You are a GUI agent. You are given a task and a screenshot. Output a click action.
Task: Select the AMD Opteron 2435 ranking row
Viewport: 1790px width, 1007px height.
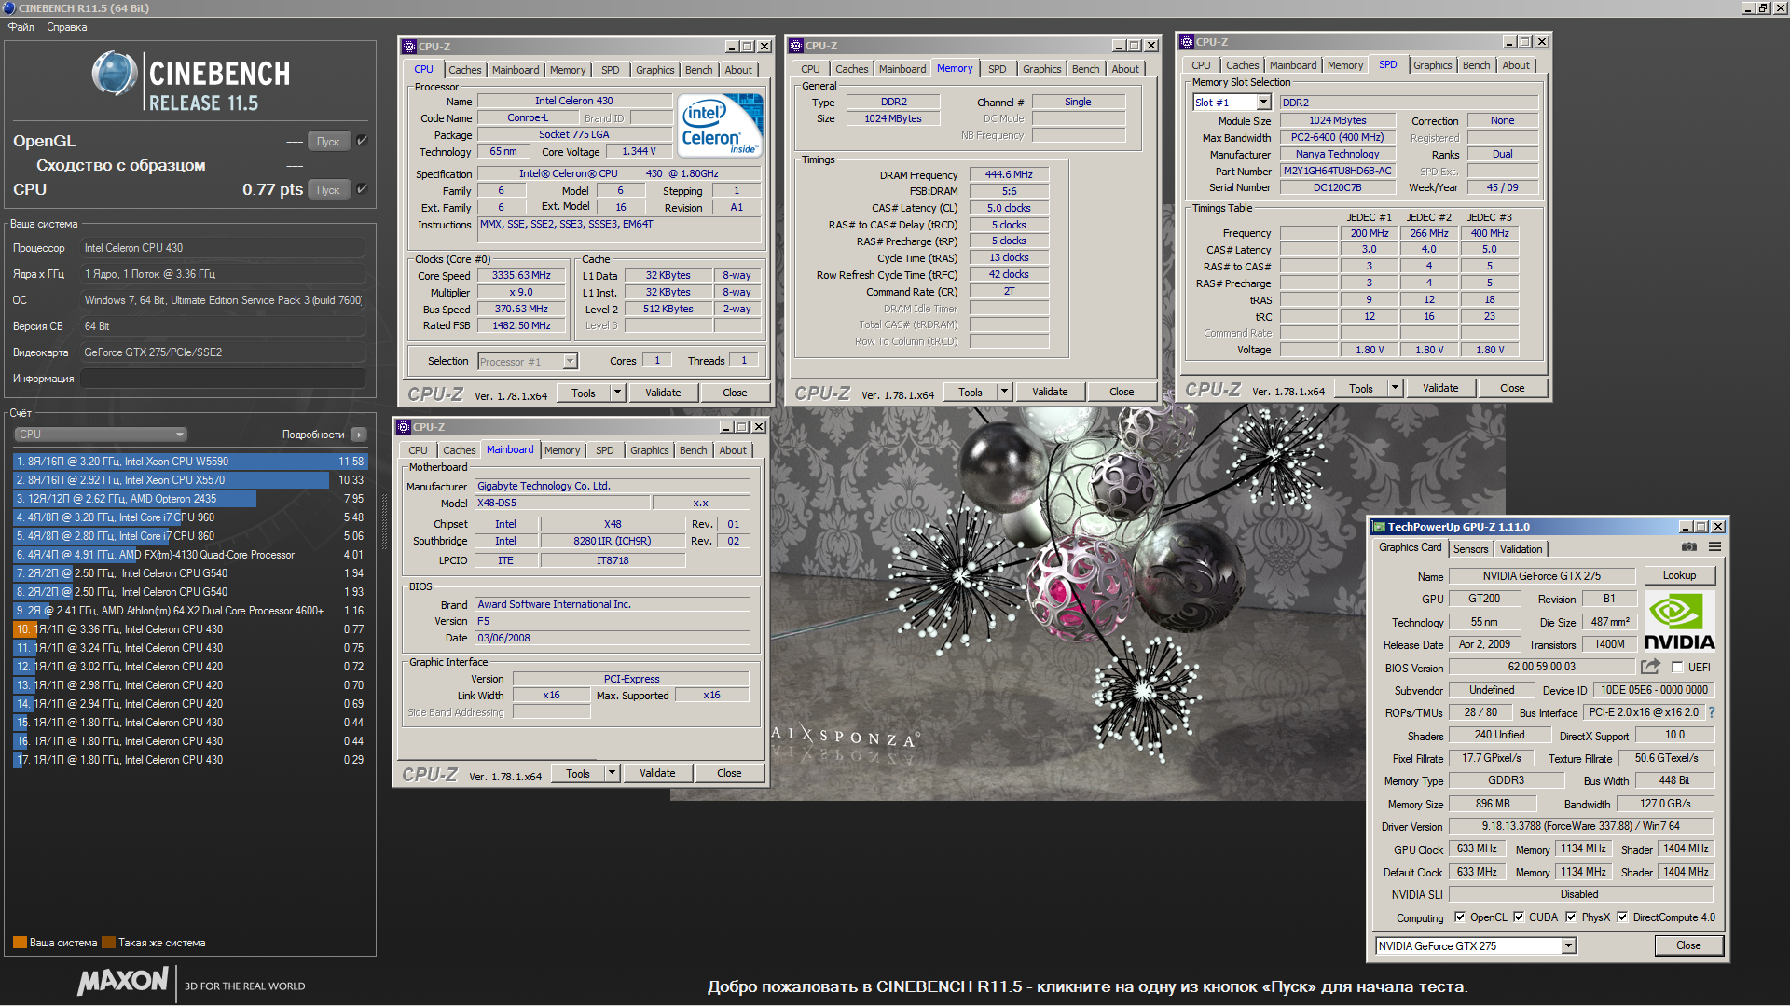(x=190, y=499)
